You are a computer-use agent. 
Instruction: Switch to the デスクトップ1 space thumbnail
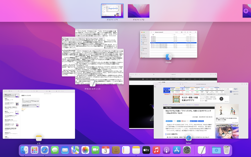tap(112, 11)
